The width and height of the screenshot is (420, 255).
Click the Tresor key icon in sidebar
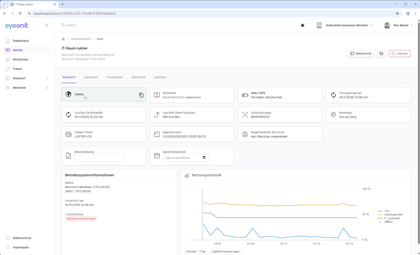coord(8,69)
